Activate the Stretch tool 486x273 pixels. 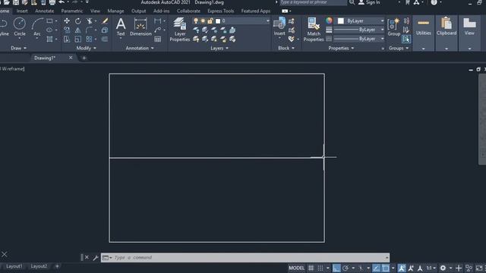(67, 39)
